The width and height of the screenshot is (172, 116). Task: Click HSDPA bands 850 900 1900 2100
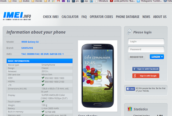(x=54, y=82)
